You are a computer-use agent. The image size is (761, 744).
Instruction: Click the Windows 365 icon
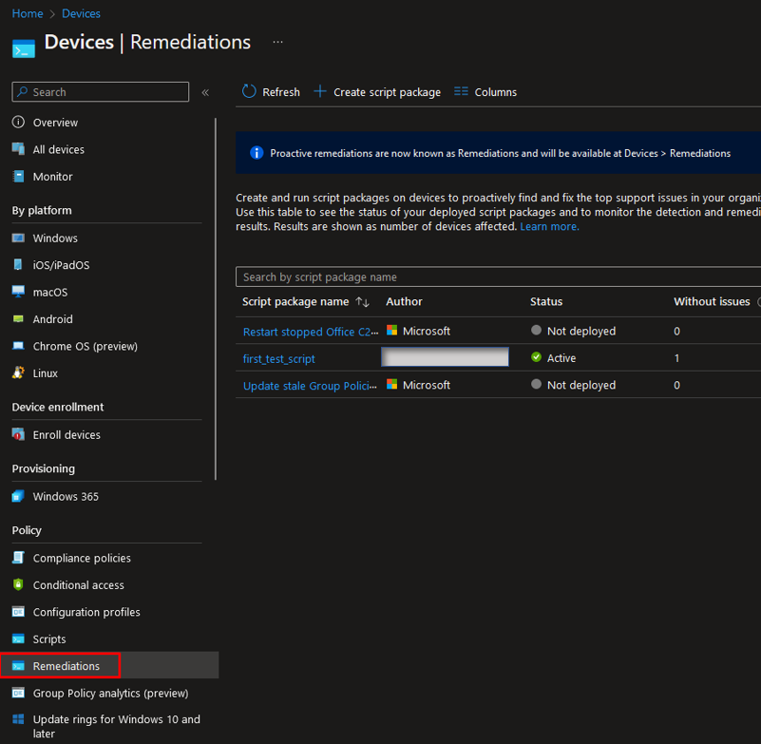coord(18,496)
